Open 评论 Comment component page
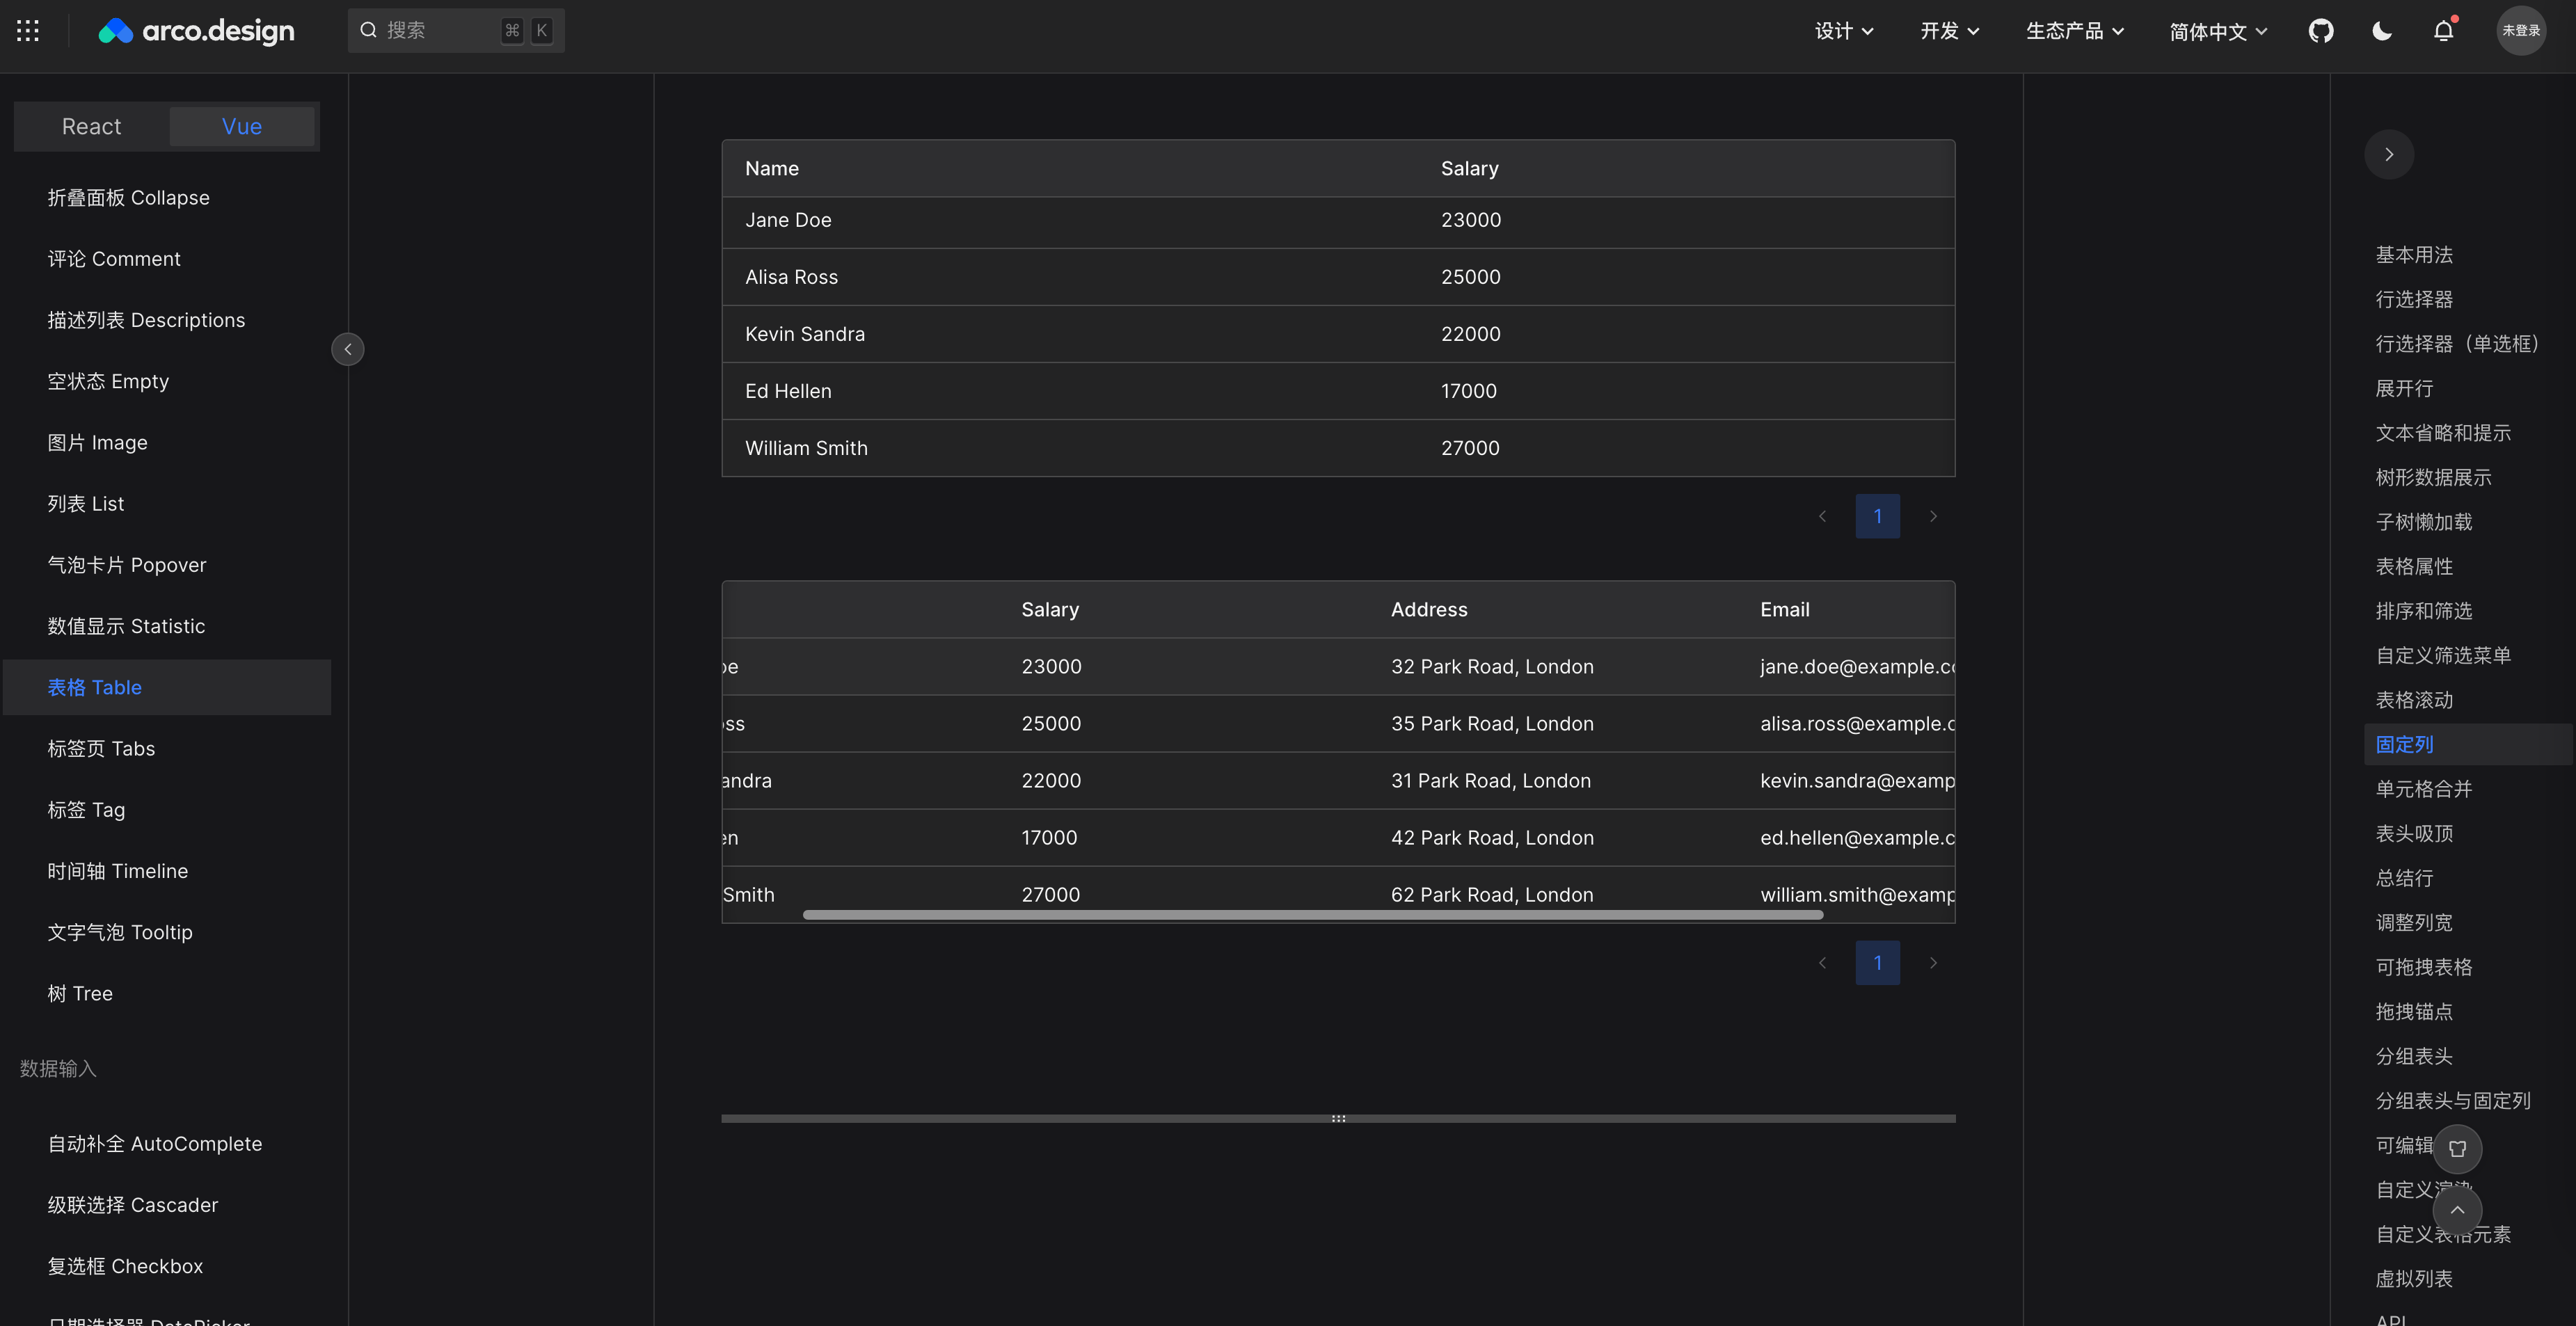Image resolution: width=2576 pixels, height=1326 pixels. point(167,258)
